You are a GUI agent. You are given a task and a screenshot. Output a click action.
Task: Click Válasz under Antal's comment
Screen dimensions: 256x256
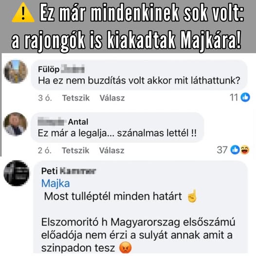pyautogui.click(x=111, y=150)
